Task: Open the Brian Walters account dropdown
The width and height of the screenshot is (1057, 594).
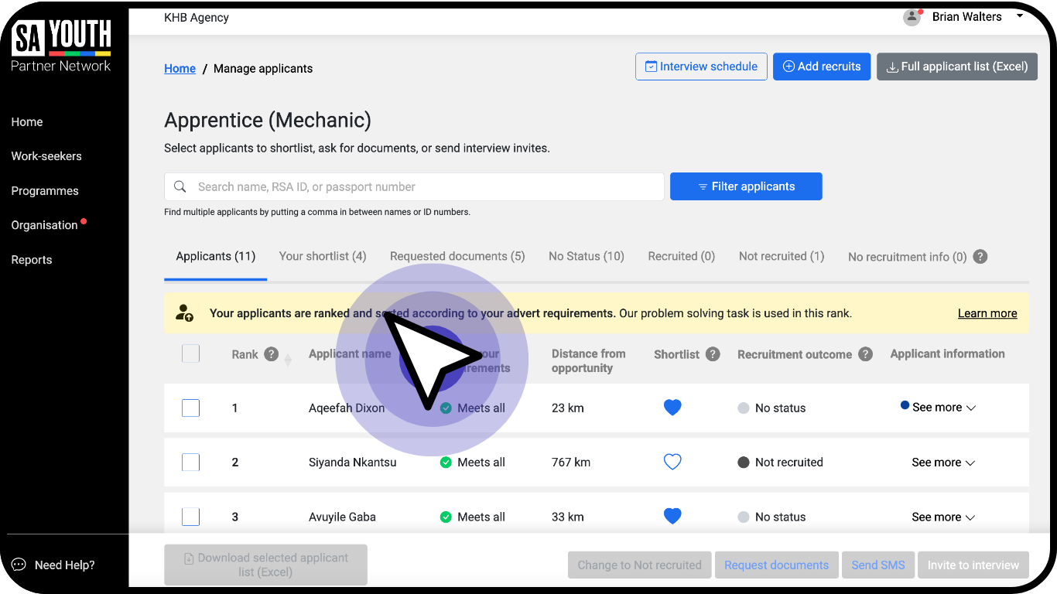Action: point(1019,16)
